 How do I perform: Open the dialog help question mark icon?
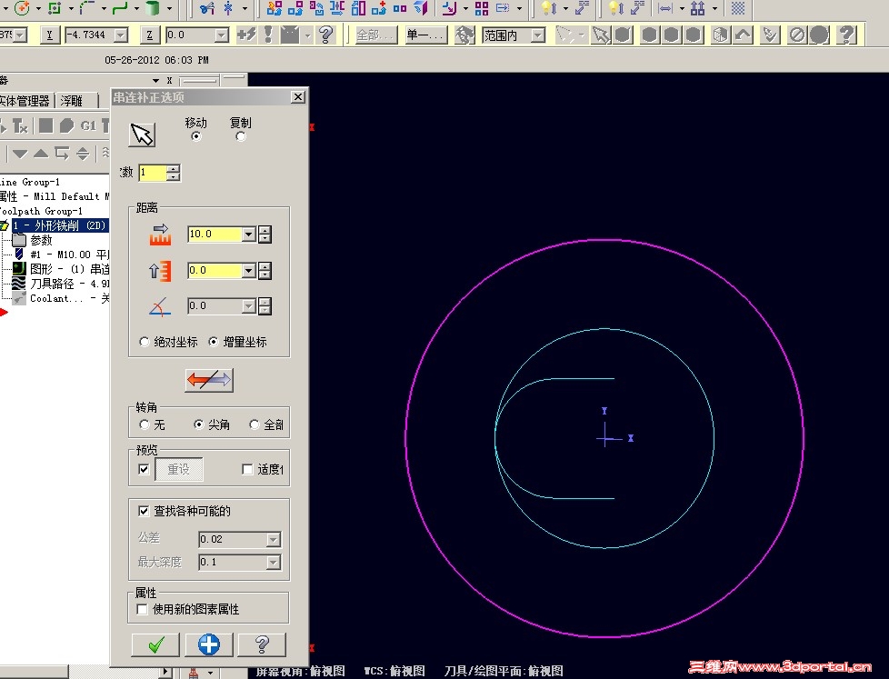coord(261,644)
